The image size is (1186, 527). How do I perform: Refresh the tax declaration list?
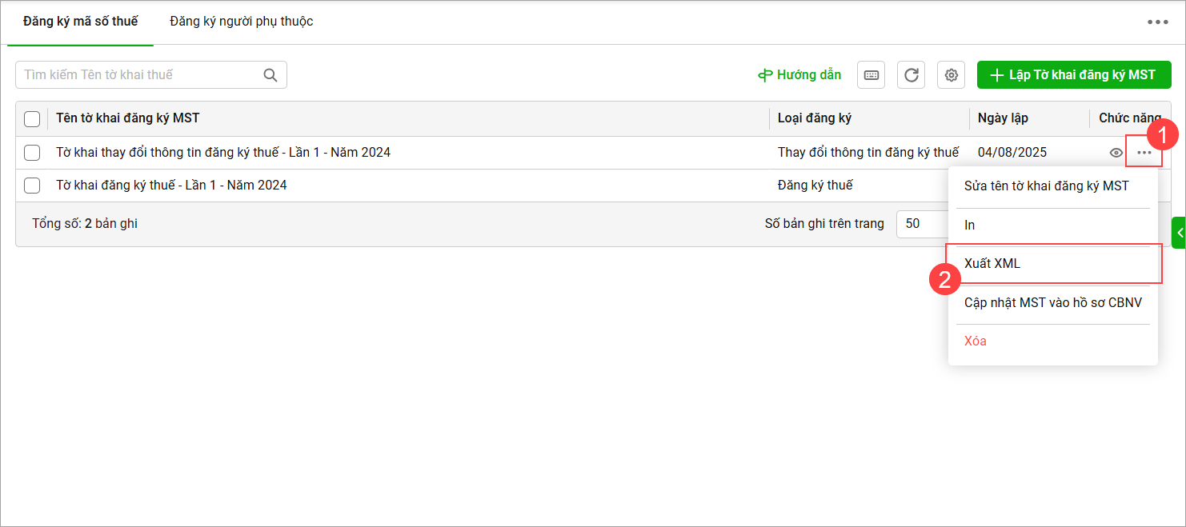[911, 75]
